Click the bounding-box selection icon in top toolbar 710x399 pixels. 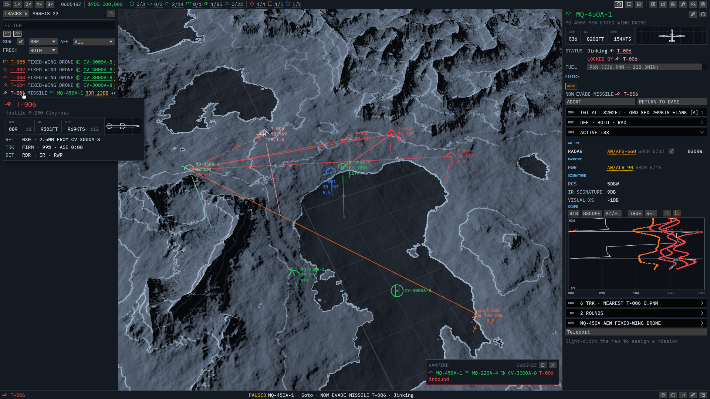(x=629, y=4)
